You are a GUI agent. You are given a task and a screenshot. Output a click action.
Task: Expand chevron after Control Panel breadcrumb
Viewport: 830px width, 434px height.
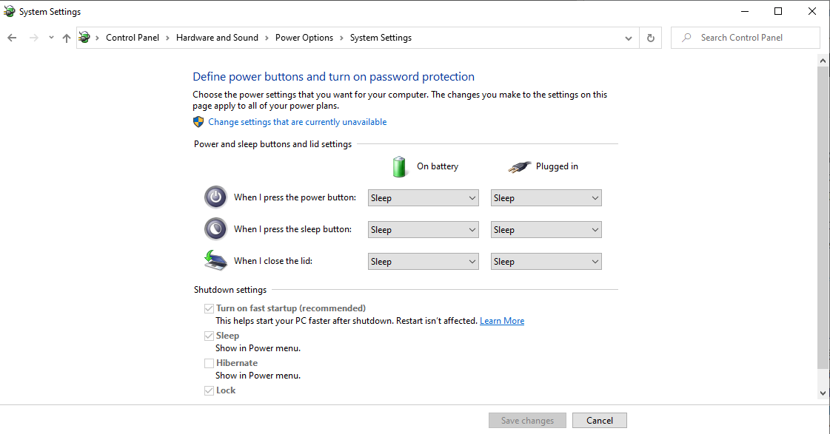pyautogui.click(x=167, y=38)
